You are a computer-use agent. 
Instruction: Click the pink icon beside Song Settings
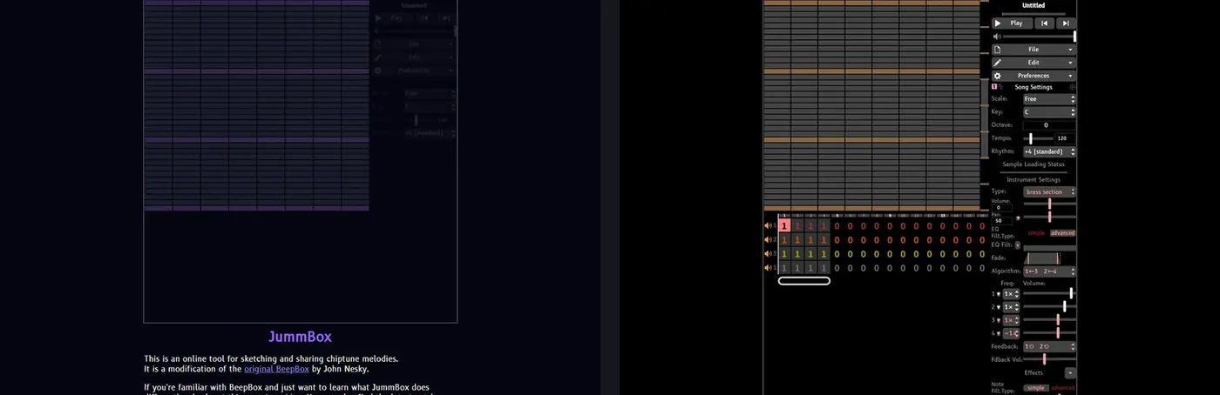(994, 87)
